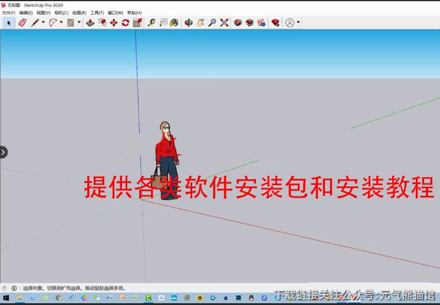Viewport: 440px width, 305px height.
Task: Select the Rotate tool
Action: 126,22
